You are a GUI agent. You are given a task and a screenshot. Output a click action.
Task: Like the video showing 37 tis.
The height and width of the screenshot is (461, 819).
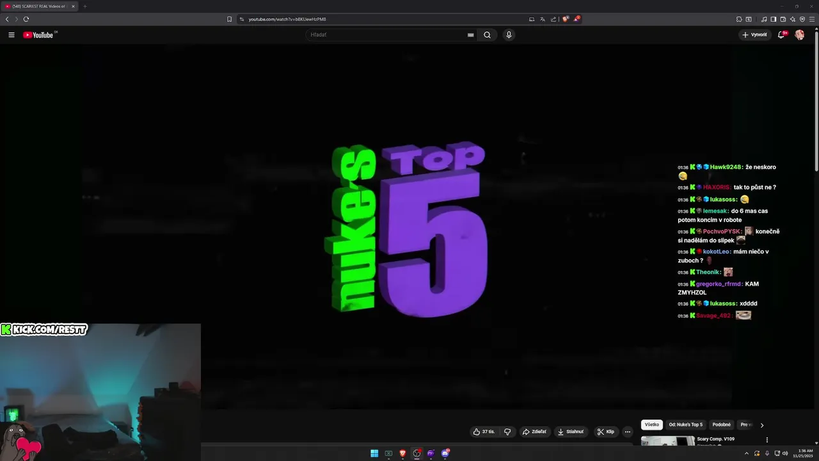(x=484, y=432)
